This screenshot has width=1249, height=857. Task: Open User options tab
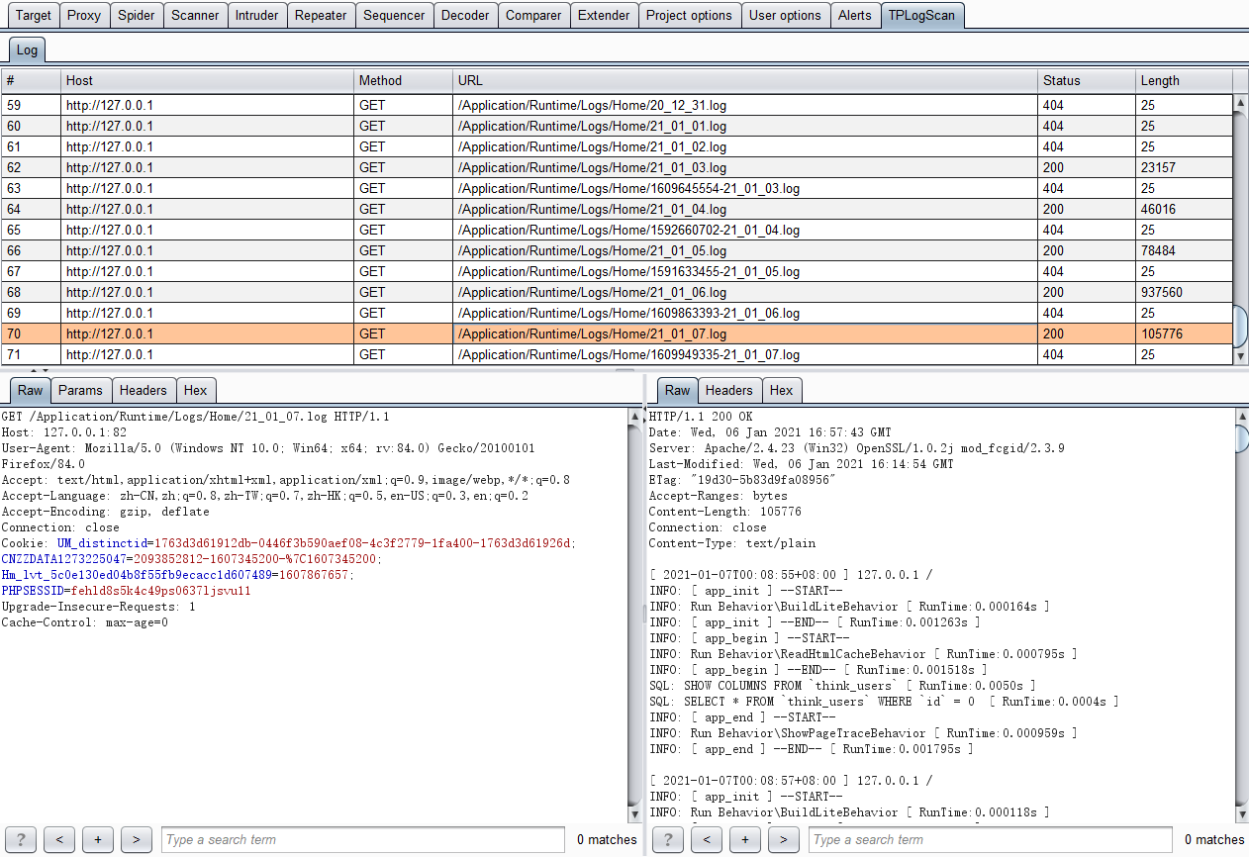tap(785, 15)
